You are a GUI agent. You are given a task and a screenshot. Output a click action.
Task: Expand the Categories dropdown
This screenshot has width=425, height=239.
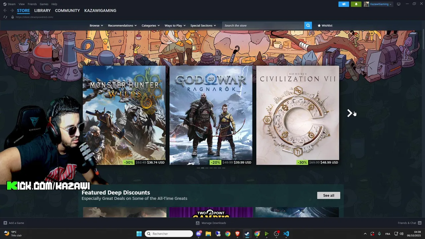(x=151, y=26)
